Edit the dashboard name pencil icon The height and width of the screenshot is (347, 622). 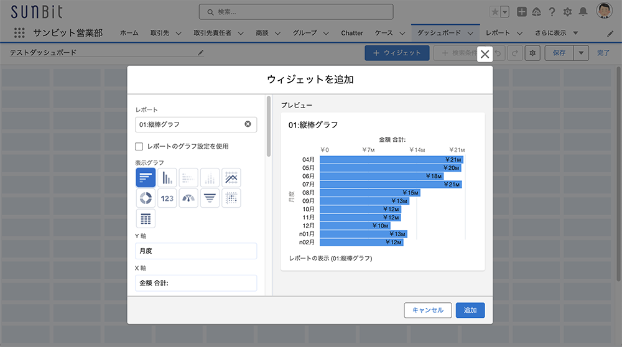(201, 53)
